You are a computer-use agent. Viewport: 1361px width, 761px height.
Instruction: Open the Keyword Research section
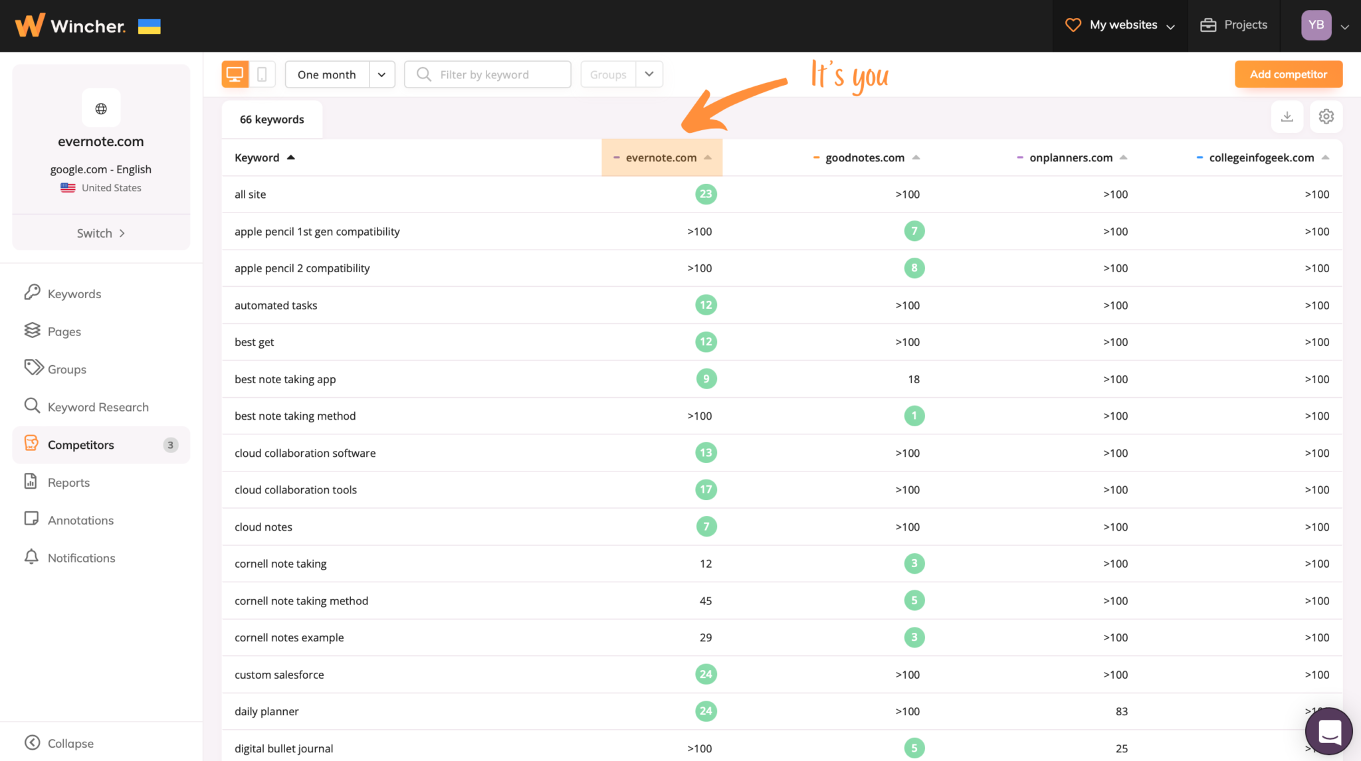click(98, 406)
